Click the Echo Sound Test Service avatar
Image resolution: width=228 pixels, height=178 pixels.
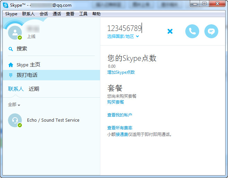[x=15, y=120]
